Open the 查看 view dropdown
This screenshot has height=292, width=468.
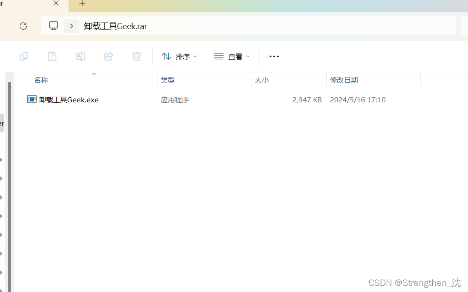point(232,56)
